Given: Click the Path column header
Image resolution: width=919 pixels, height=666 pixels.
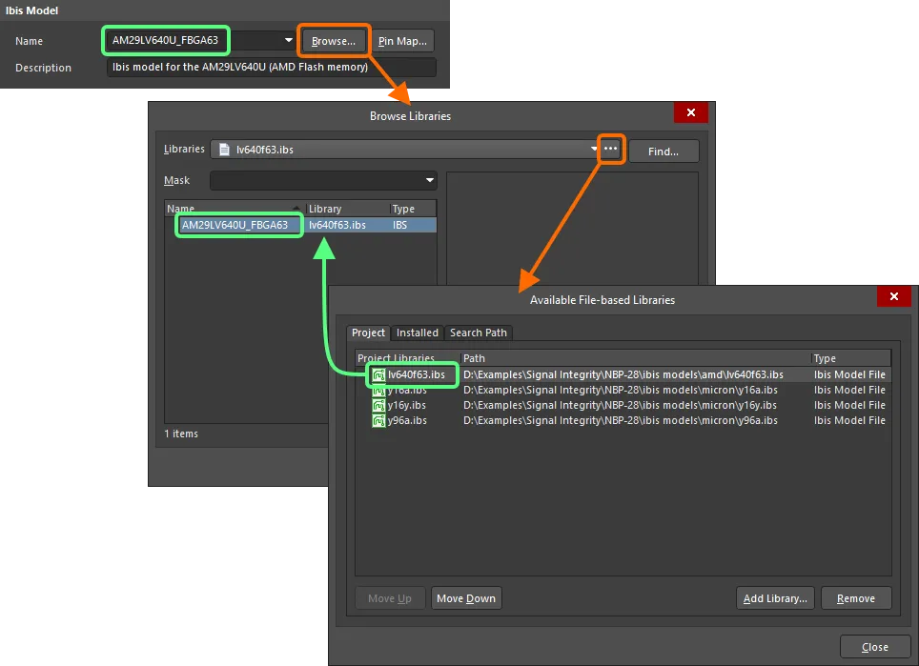Looking at the screenshot, I should 635,358.
